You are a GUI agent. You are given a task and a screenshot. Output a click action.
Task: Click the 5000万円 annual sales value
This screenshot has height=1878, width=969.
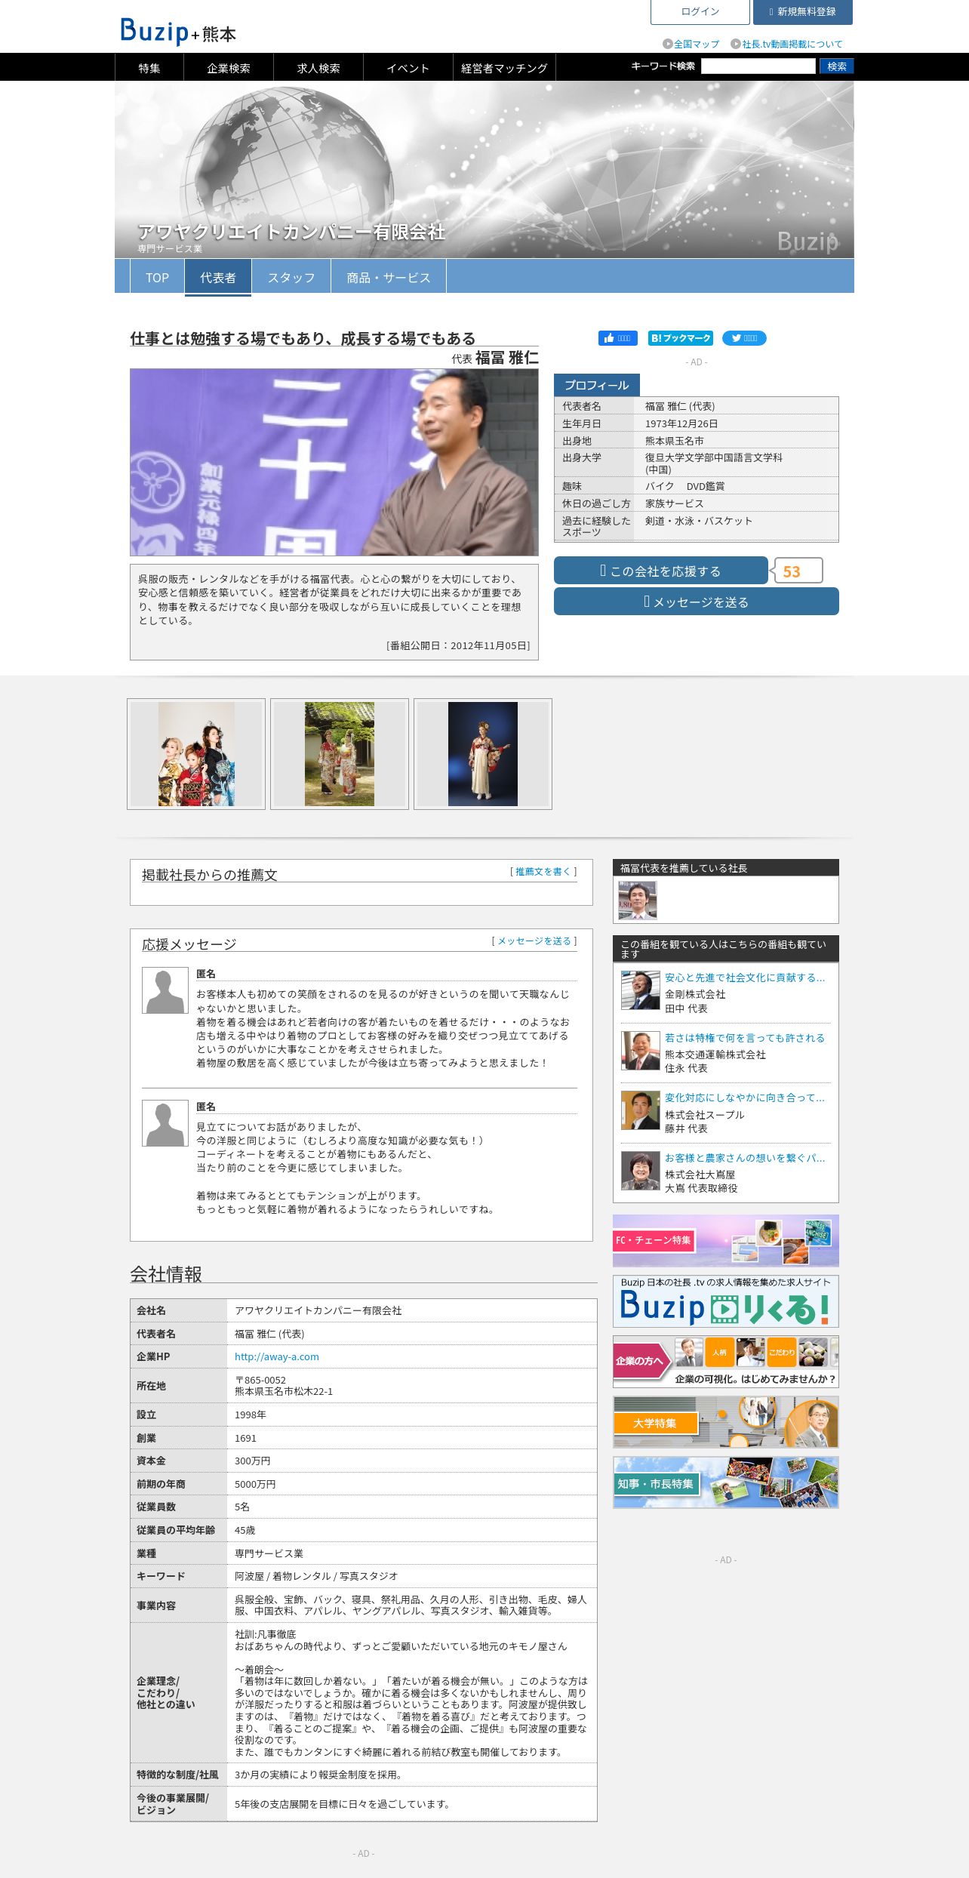255,1484
